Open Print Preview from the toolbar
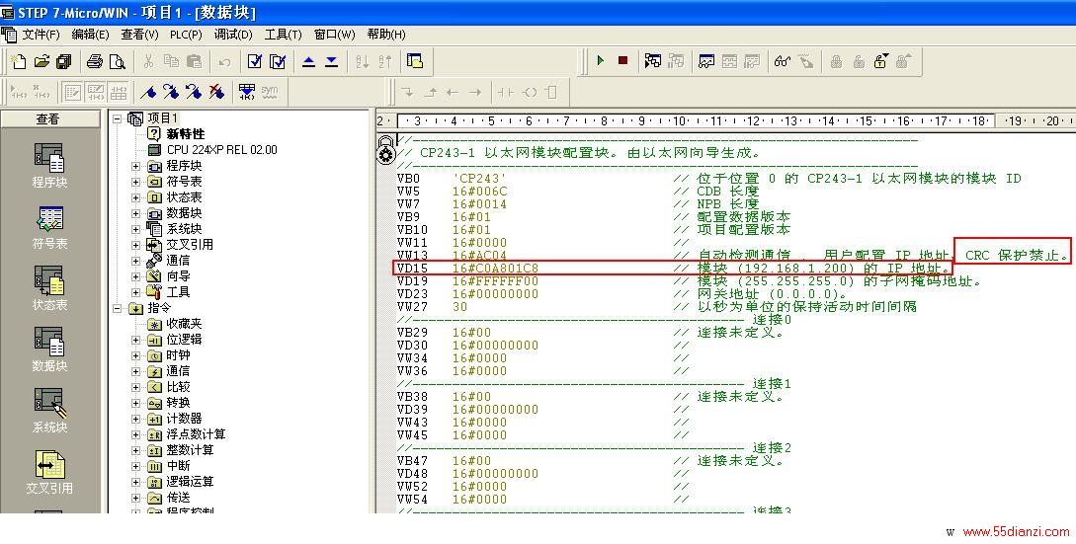 click(x=118, y=62)
